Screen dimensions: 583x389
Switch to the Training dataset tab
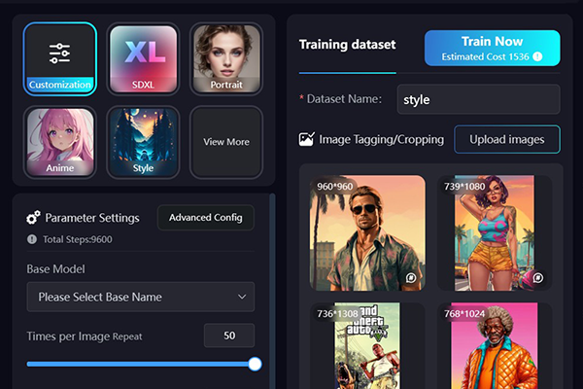pos(347,45)
